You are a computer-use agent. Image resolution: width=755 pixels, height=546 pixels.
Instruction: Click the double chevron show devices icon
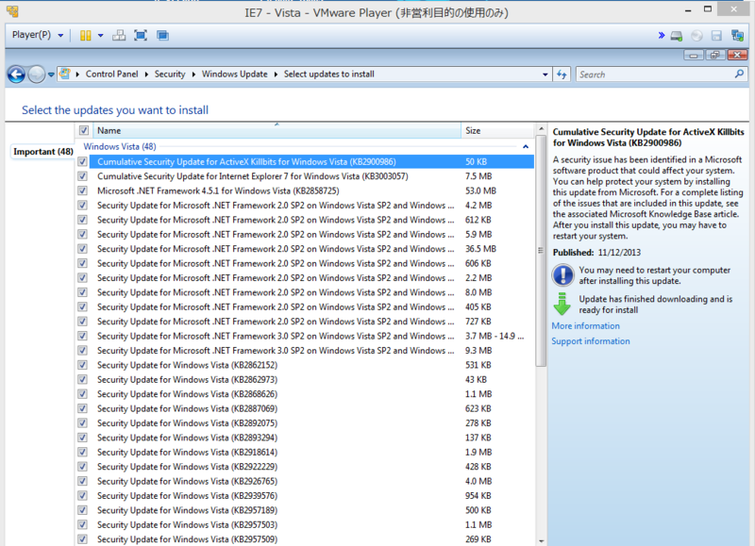pyautogui.click(x=662, y=35)
